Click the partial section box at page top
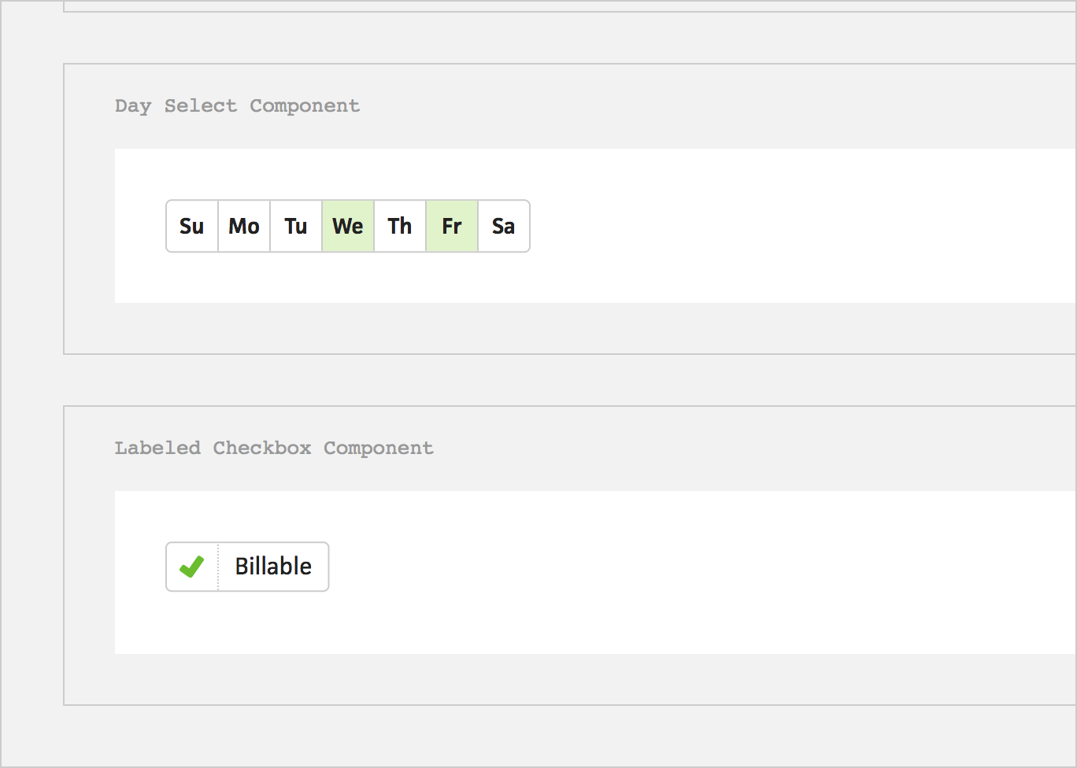 coord(551,6)
